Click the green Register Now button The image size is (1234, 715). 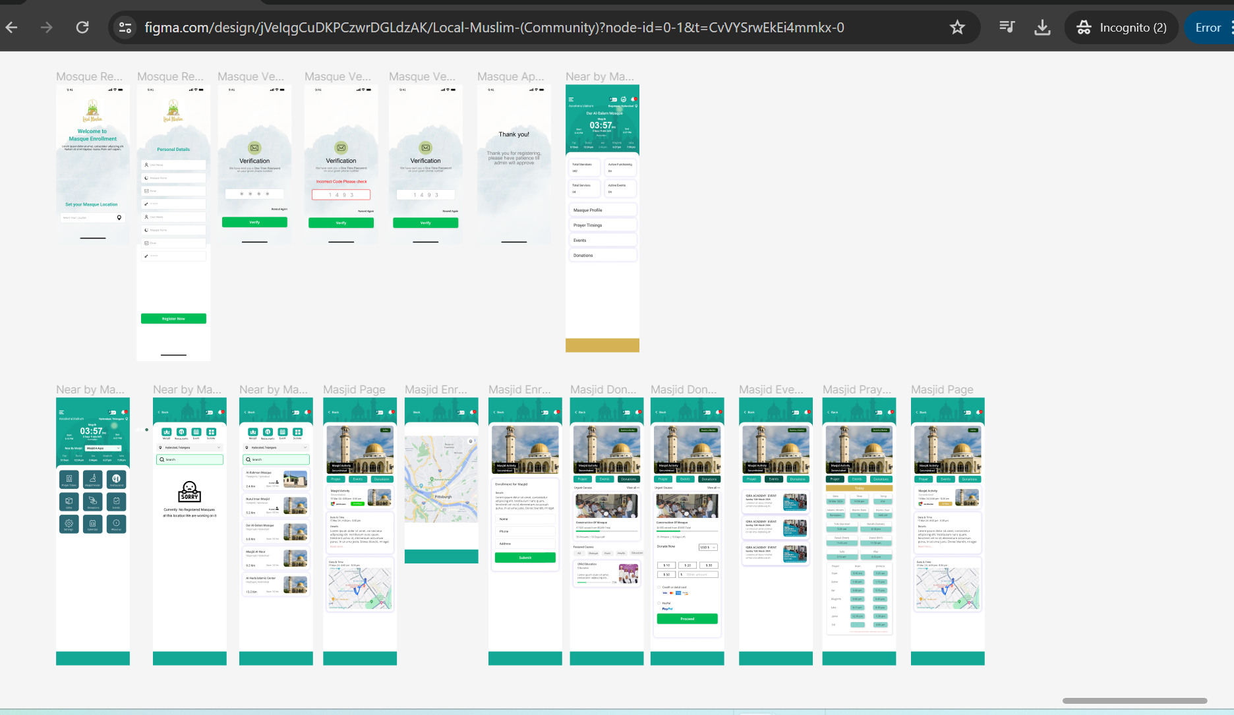coord(173,319)
